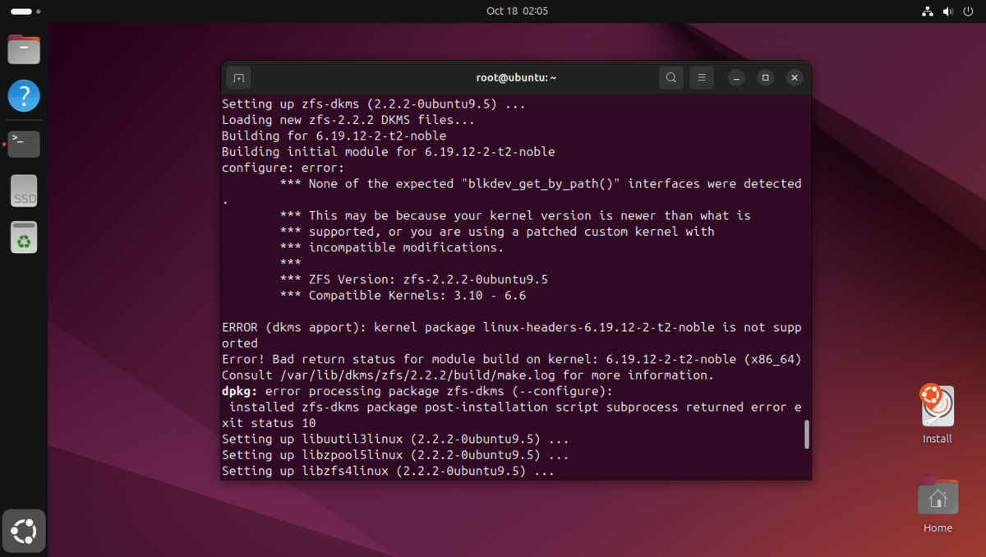986x557 pixels.
Task: Click the terminal scrollbar handle
Action: coord(807,435)
